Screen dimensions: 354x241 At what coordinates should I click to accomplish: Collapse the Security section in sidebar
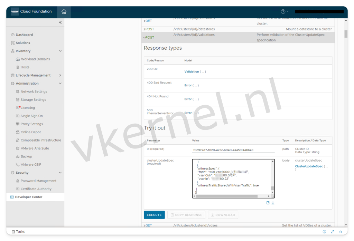(60, 173)
